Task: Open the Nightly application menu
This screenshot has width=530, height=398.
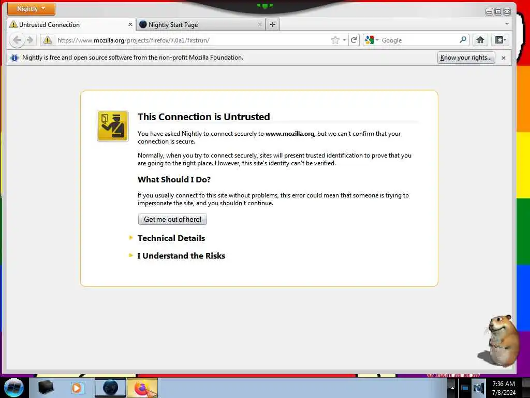Action: 31,9
